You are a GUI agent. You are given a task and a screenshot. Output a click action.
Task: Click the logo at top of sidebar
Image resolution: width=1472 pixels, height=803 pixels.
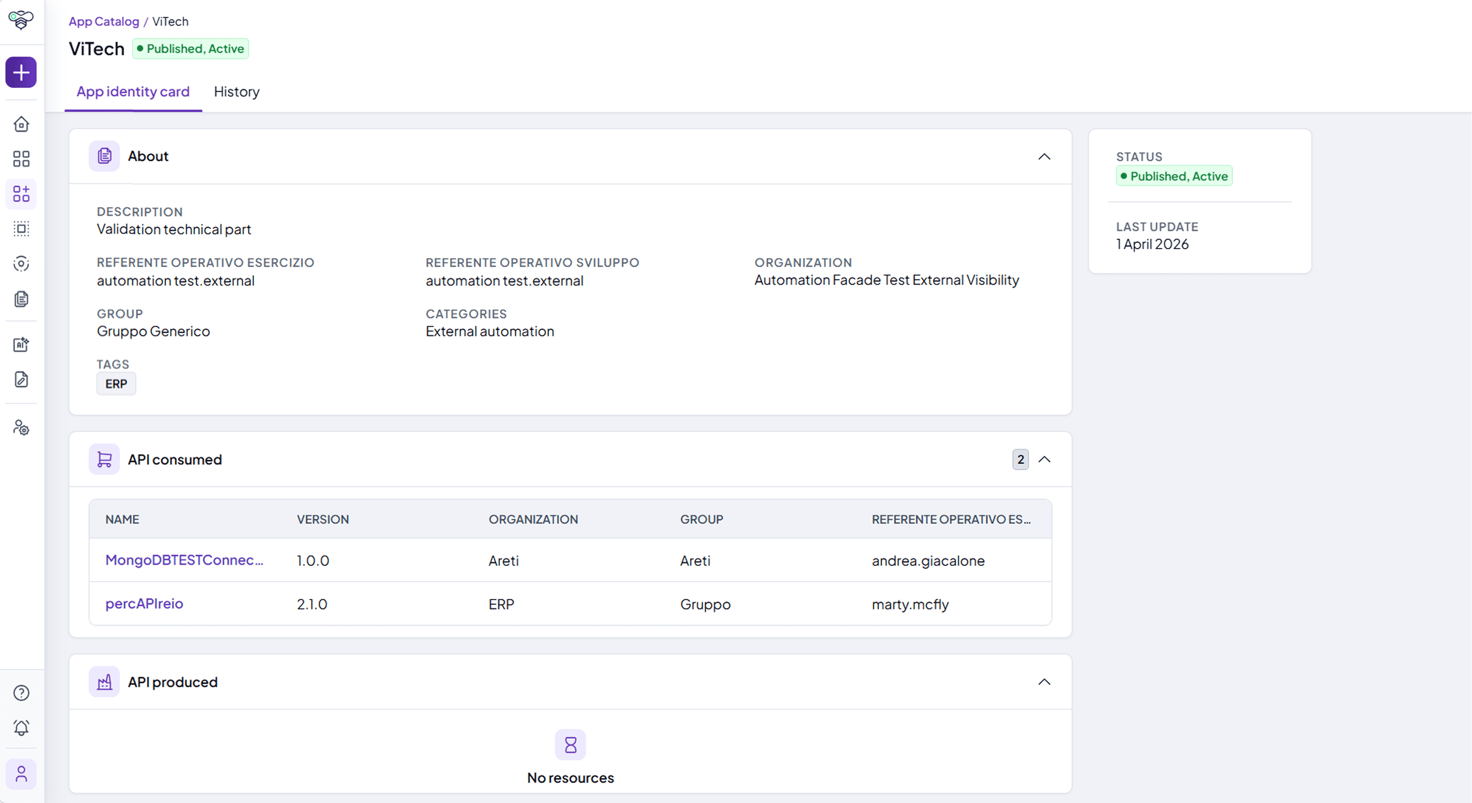click(x=21, y=20)
